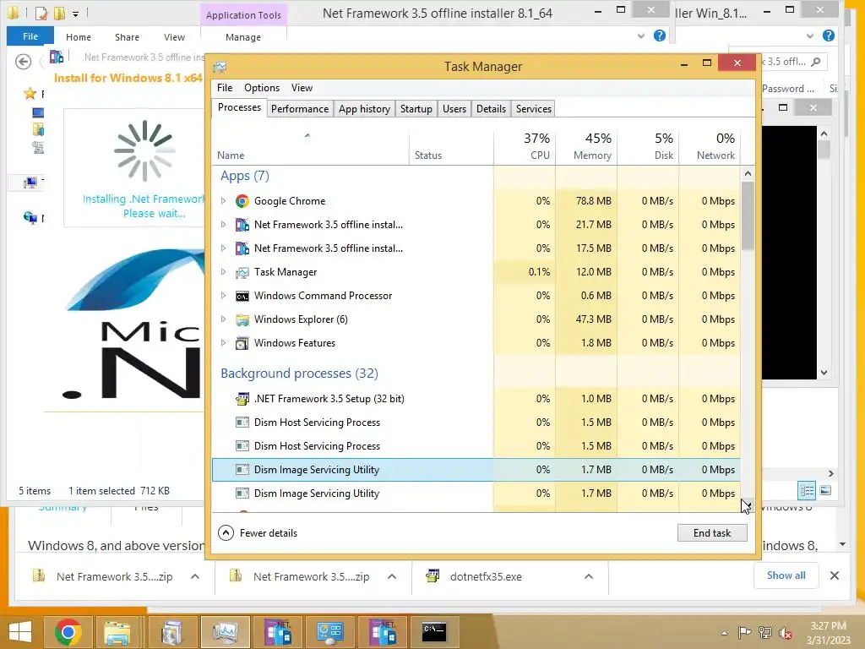The width and height of the screenshot is (865, 649).
Task: Switch Explorer to details view icon
Action: point(807,490)
